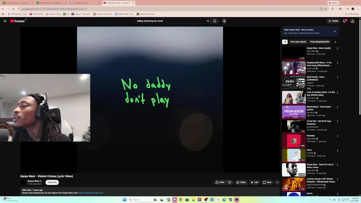Open Following - Twitch bookmark

(18, 14)
